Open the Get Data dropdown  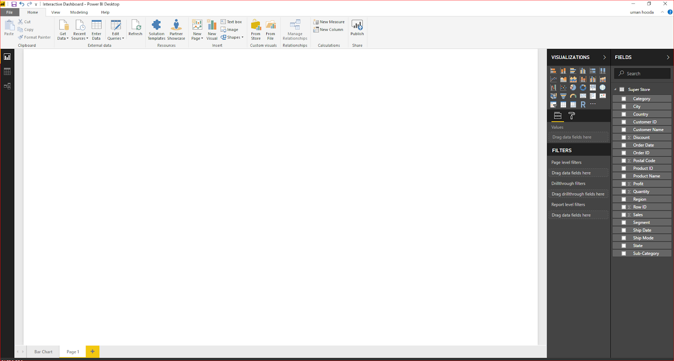click(63, 30)
